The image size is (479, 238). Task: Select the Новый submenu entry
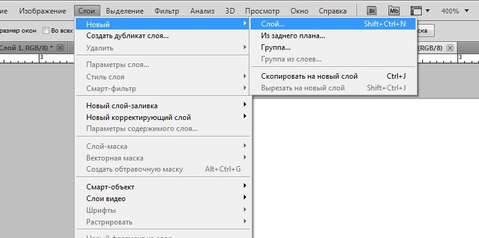(x=163, y=24)
